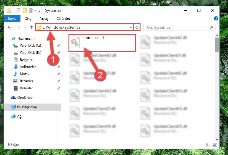The image size is (228, 155).
Task: Open the Dosya menu tab
Action: click(12, 19)
